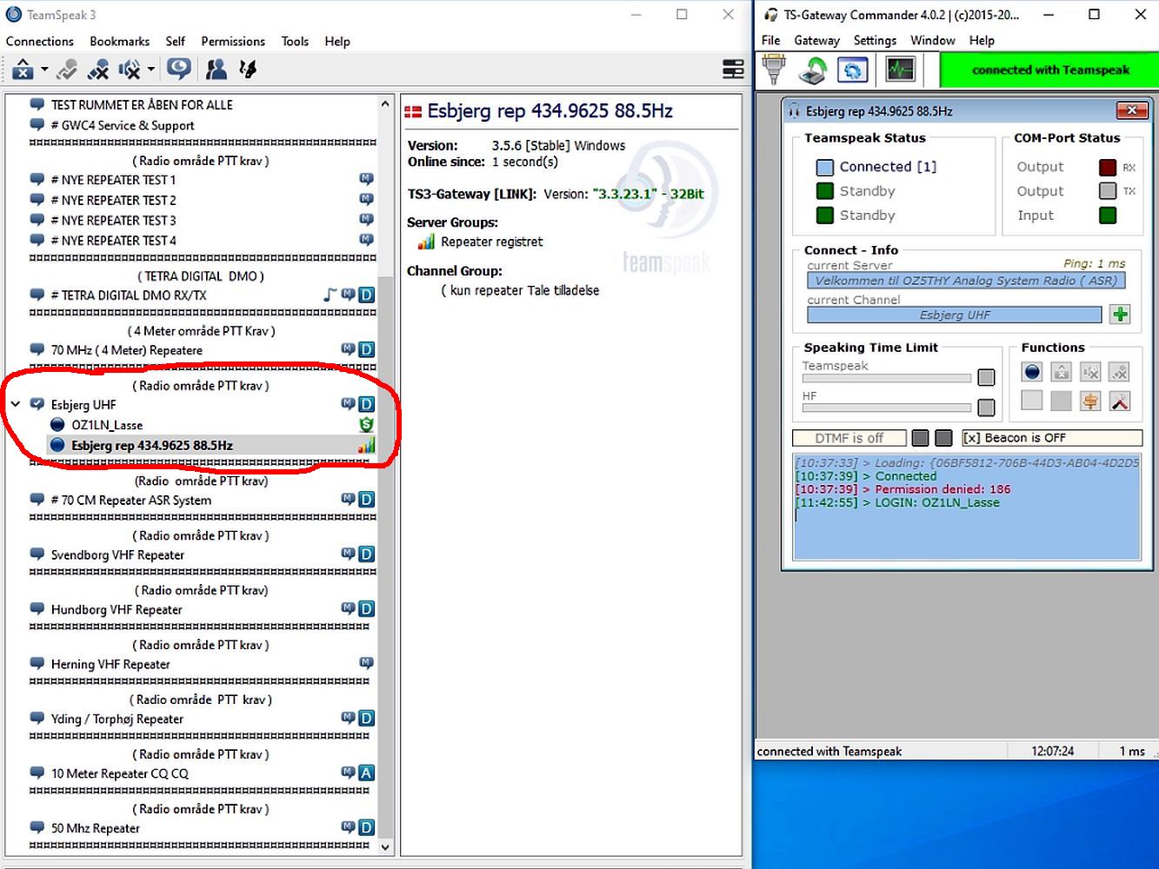Screen dimensions: 1159x869
Task: Open the Bookmarks menu
Action: [x=120, y=41]
